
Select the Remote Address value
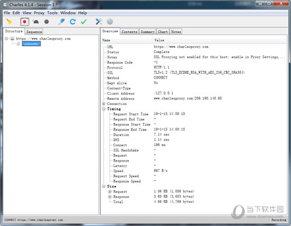(x=188, y=98)
